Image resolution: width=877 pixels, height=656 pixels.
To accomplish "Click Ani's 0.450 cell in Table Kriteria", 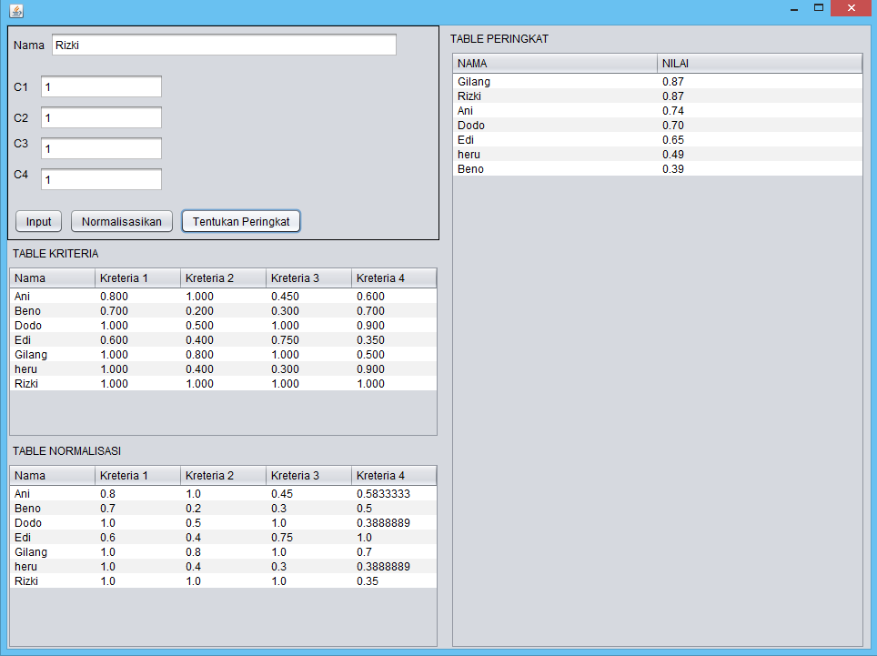I will point(308,297).
